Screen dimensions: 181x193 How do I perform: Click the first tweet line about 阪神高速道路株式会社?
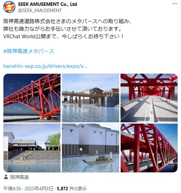67,21
